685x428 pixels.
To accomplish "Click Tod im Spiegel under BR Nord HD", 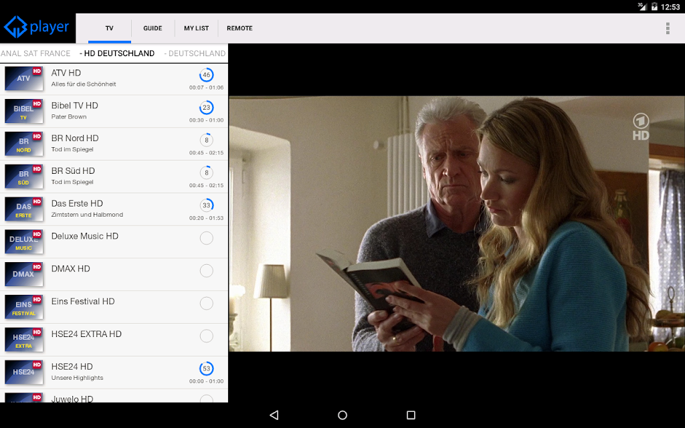I will [72, 149].
